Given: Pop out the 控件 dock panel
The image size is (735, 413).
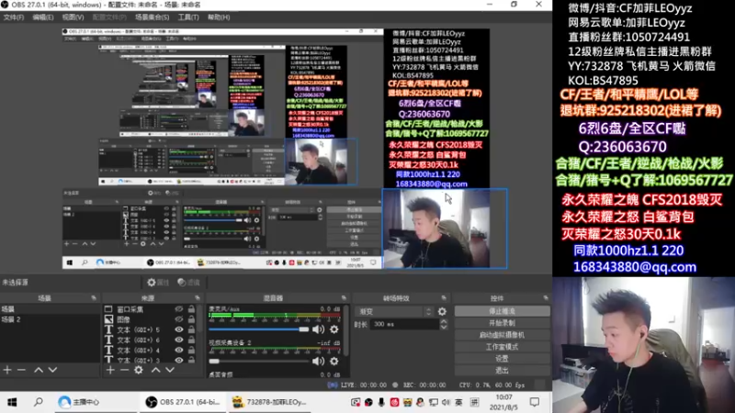Looking at the screenshot, I should tap(545, 297).
